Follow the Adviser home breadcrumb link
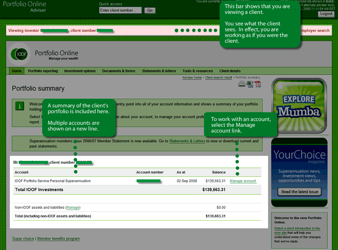Image resolution: width=338 pixels, height=250 pixels. 192,78
